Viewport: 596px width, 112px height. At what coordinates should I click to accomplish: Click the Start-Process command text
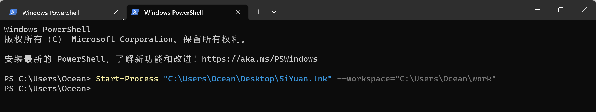tap(127, 79)
